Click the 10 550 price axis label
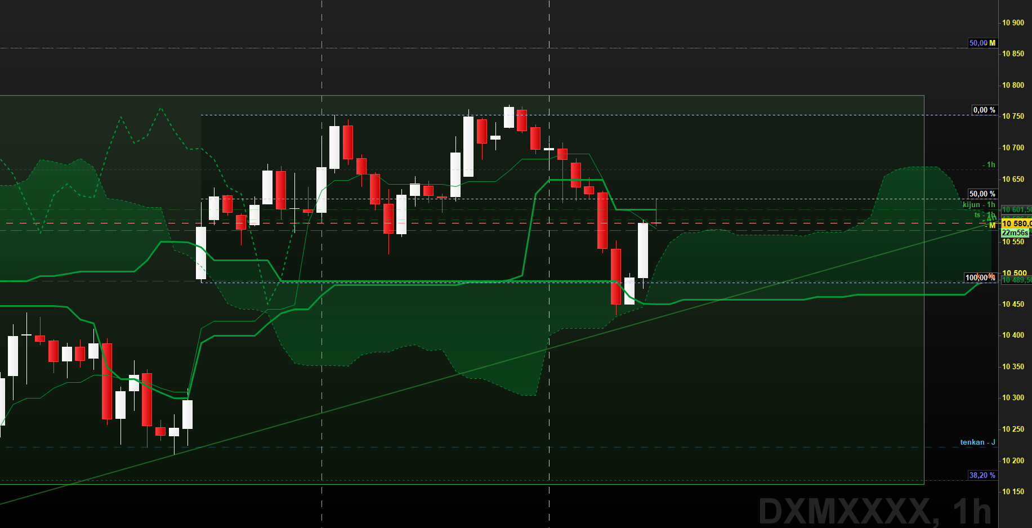Image resolution: width=1032 pixels, height=528 pixels. (x=1013, y=242)
